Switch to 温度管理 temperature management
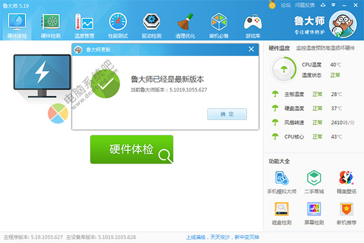This screenshot has height=243, width=364. tap(84, 25)
